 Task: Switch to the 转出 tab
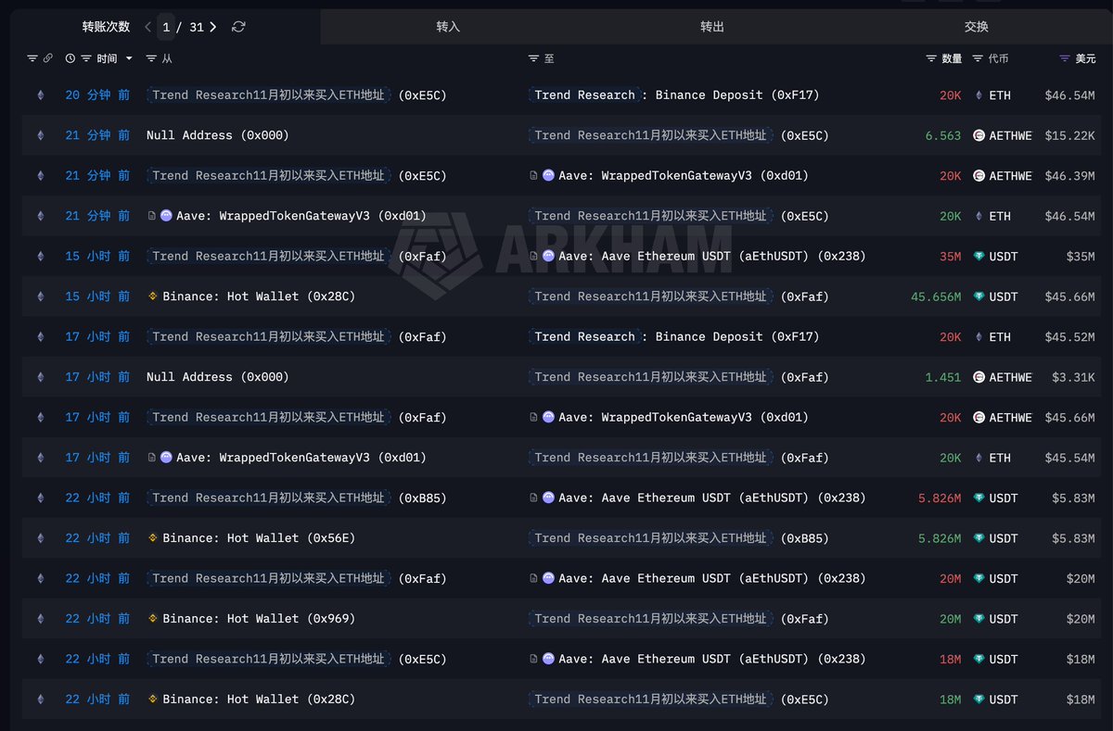pos(712,27)
